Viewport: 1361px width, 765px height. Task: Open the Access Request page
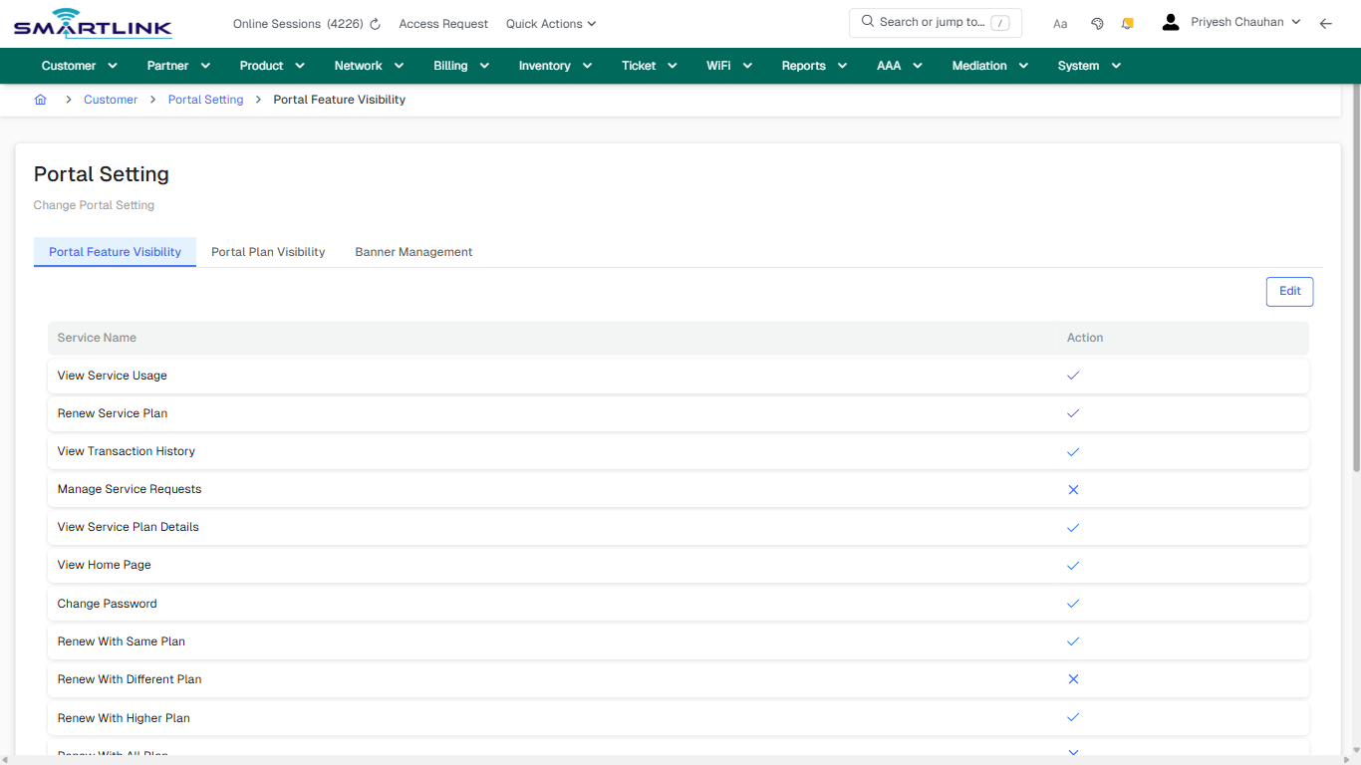click(x=442, y=23)
